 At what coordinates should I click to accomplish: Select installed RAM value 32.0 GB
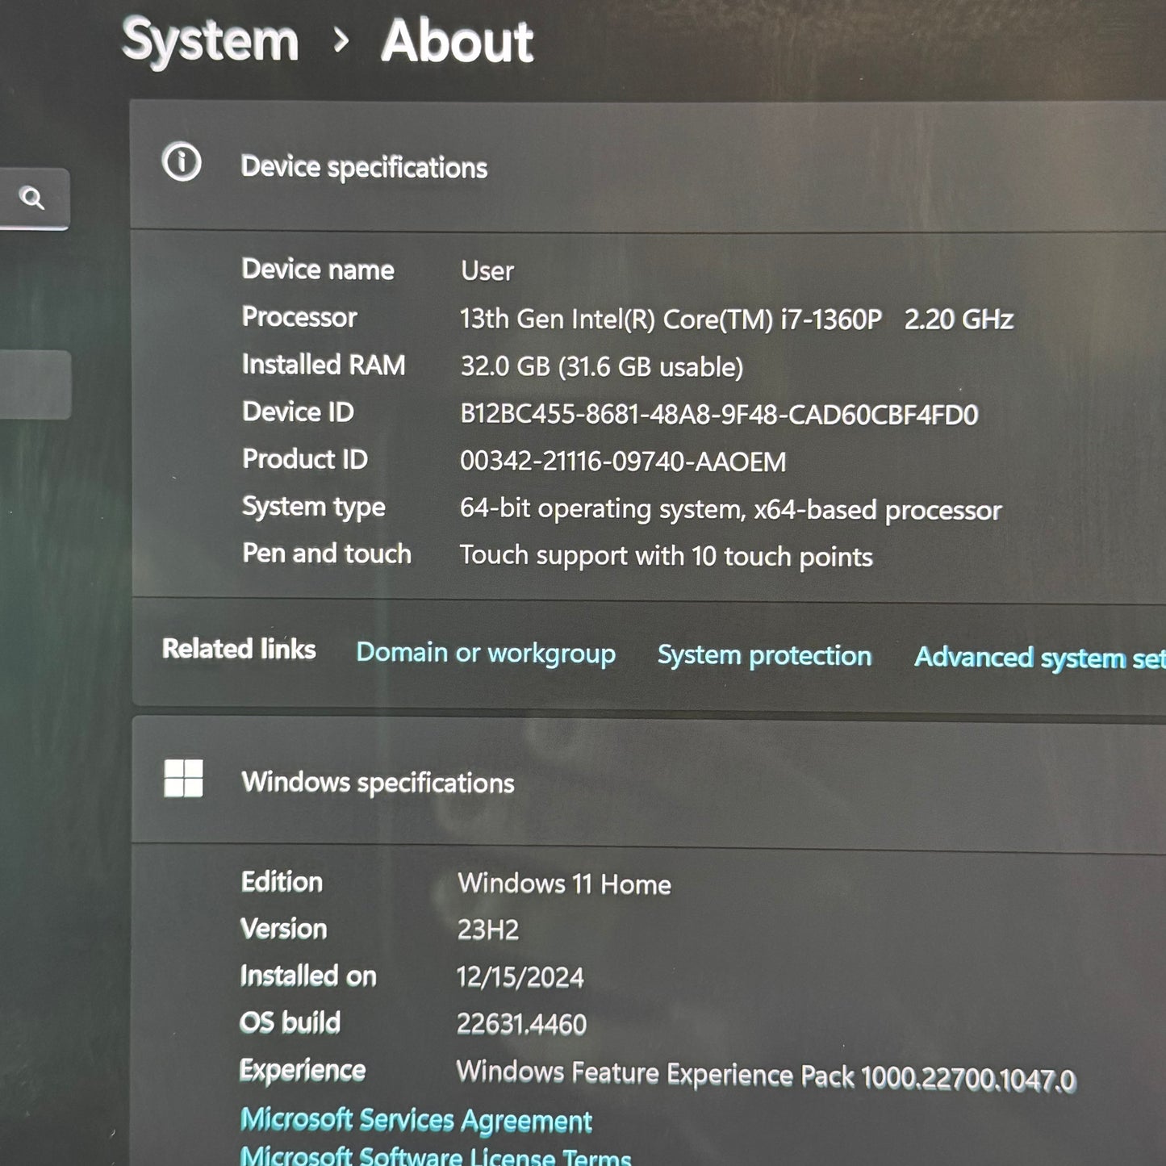(x=601, y=366)
